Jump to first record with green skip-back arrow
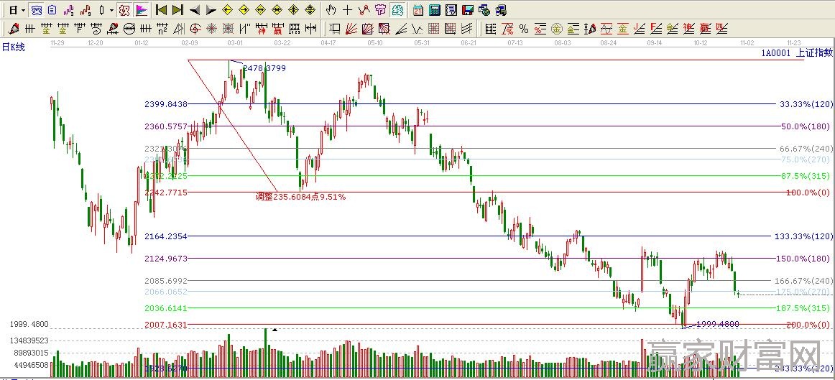835x380 pixels. tap(161, 10)
